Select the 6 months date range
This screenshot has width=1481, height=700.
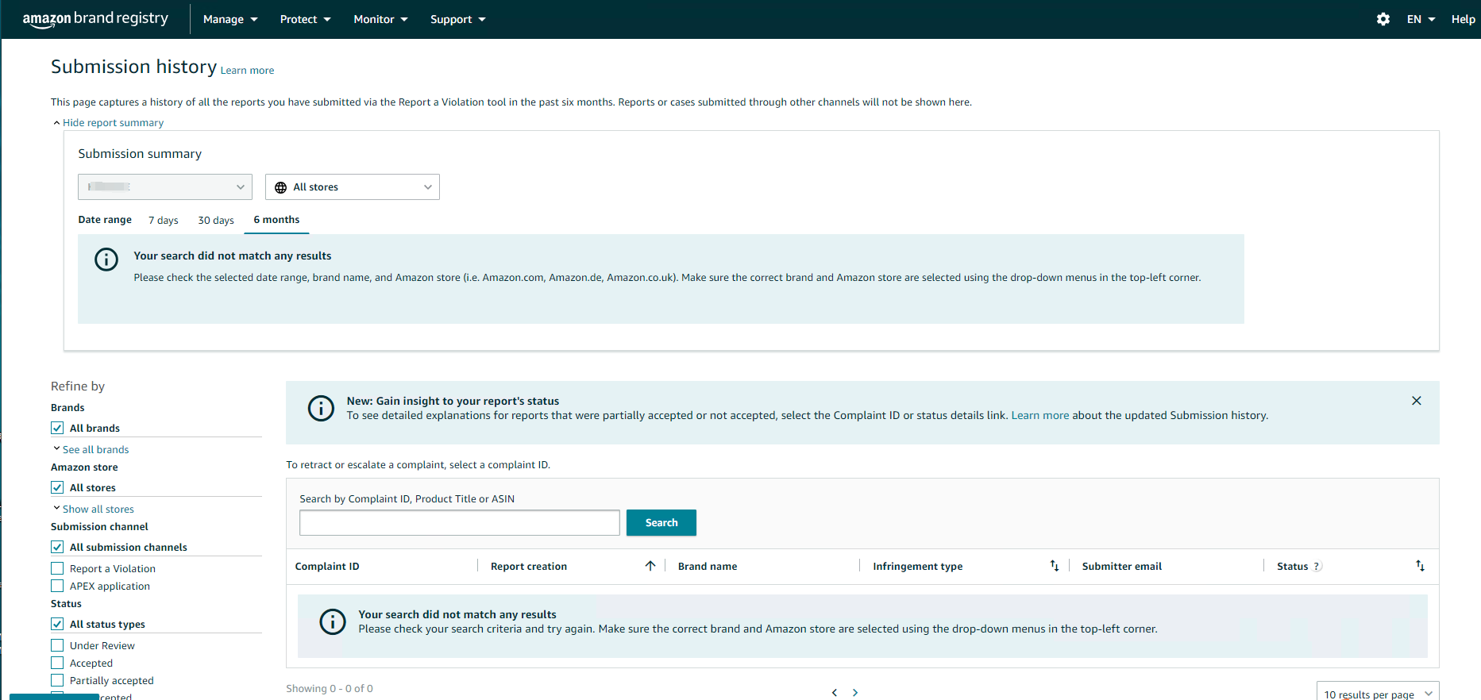(276, 220)
